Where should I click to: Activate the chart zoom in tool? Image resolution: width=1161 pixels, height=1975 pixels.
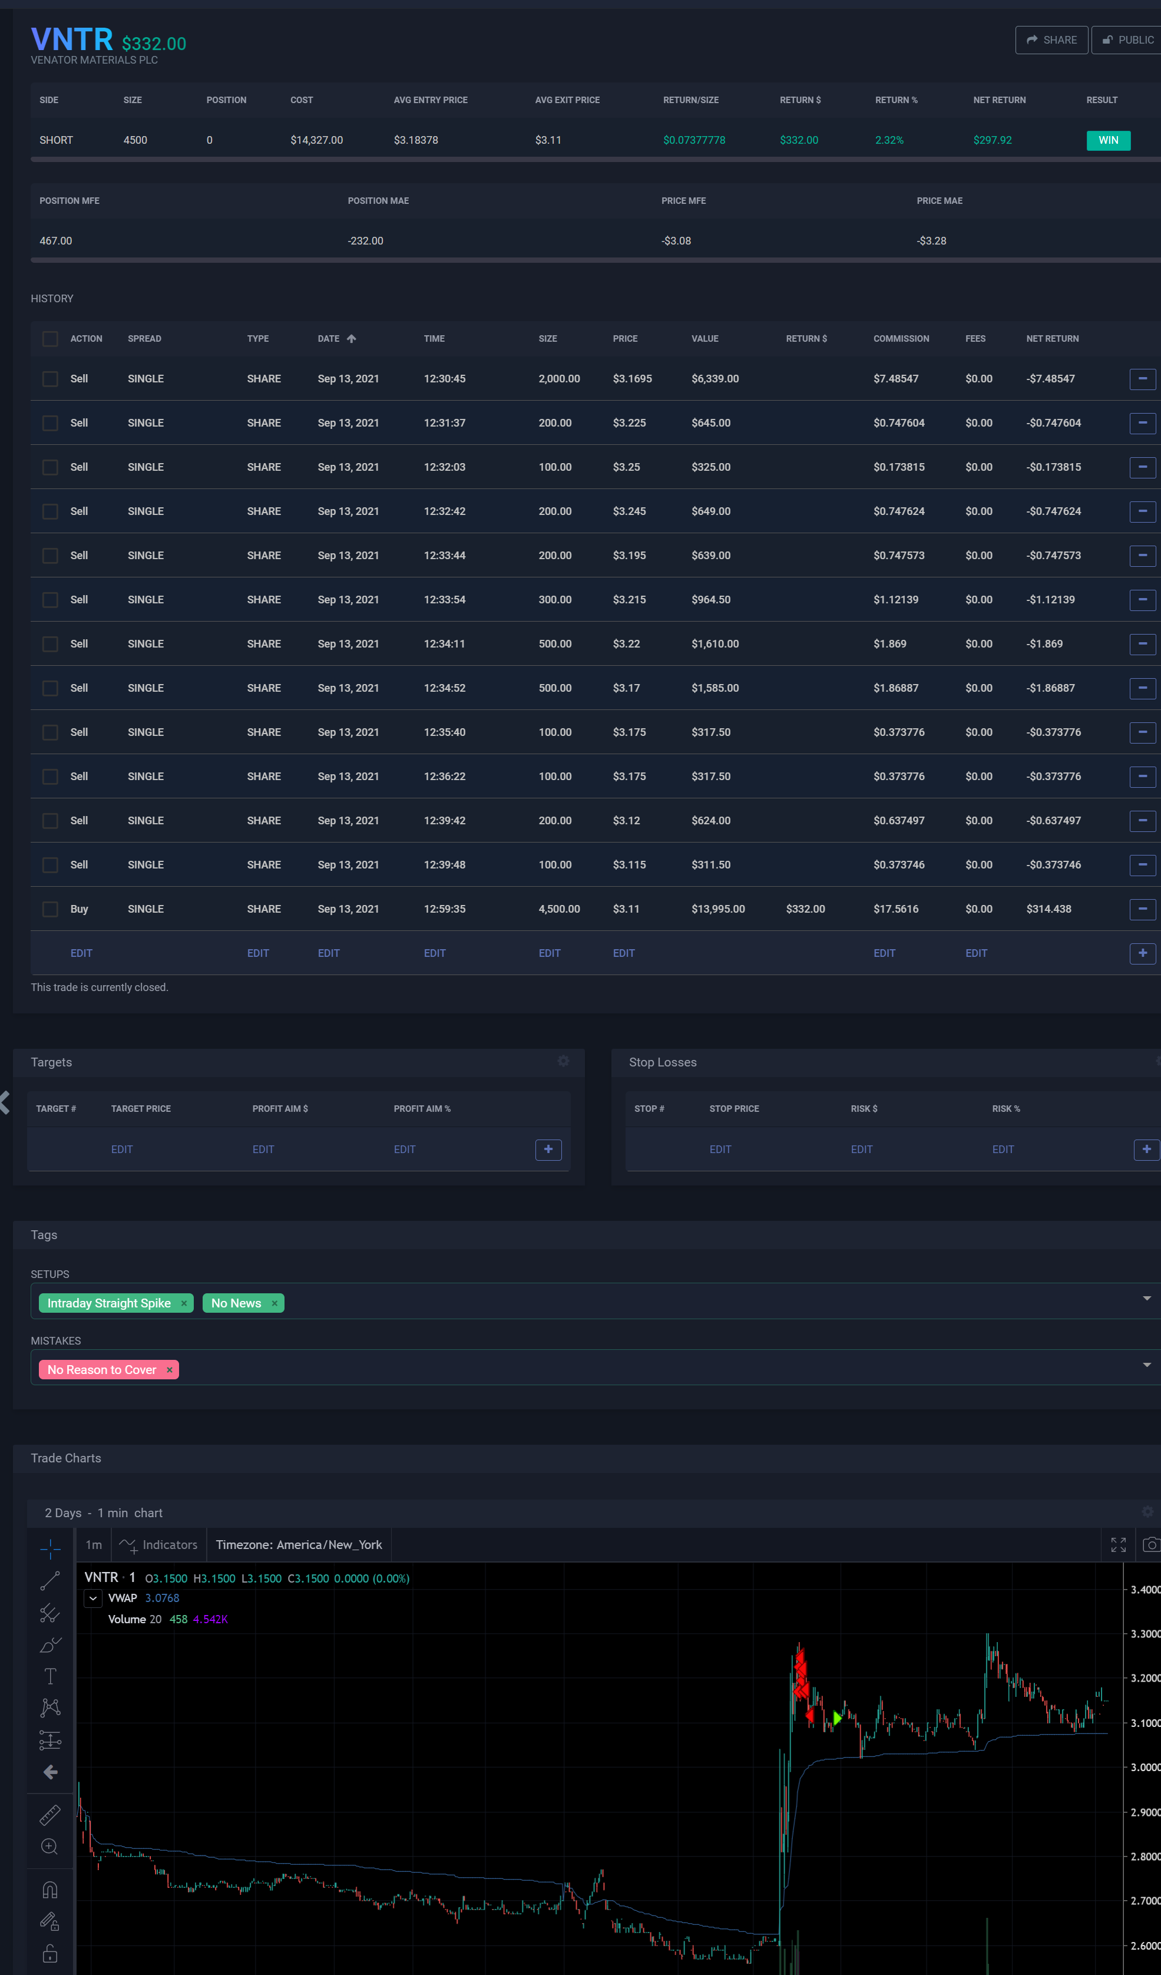coord(50,1847)
